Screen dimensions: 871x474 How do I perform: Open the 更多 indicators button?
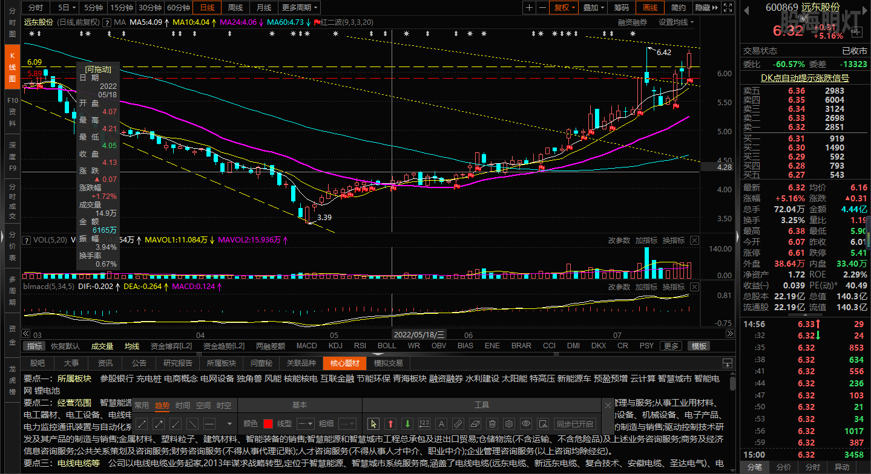[671, 346]
